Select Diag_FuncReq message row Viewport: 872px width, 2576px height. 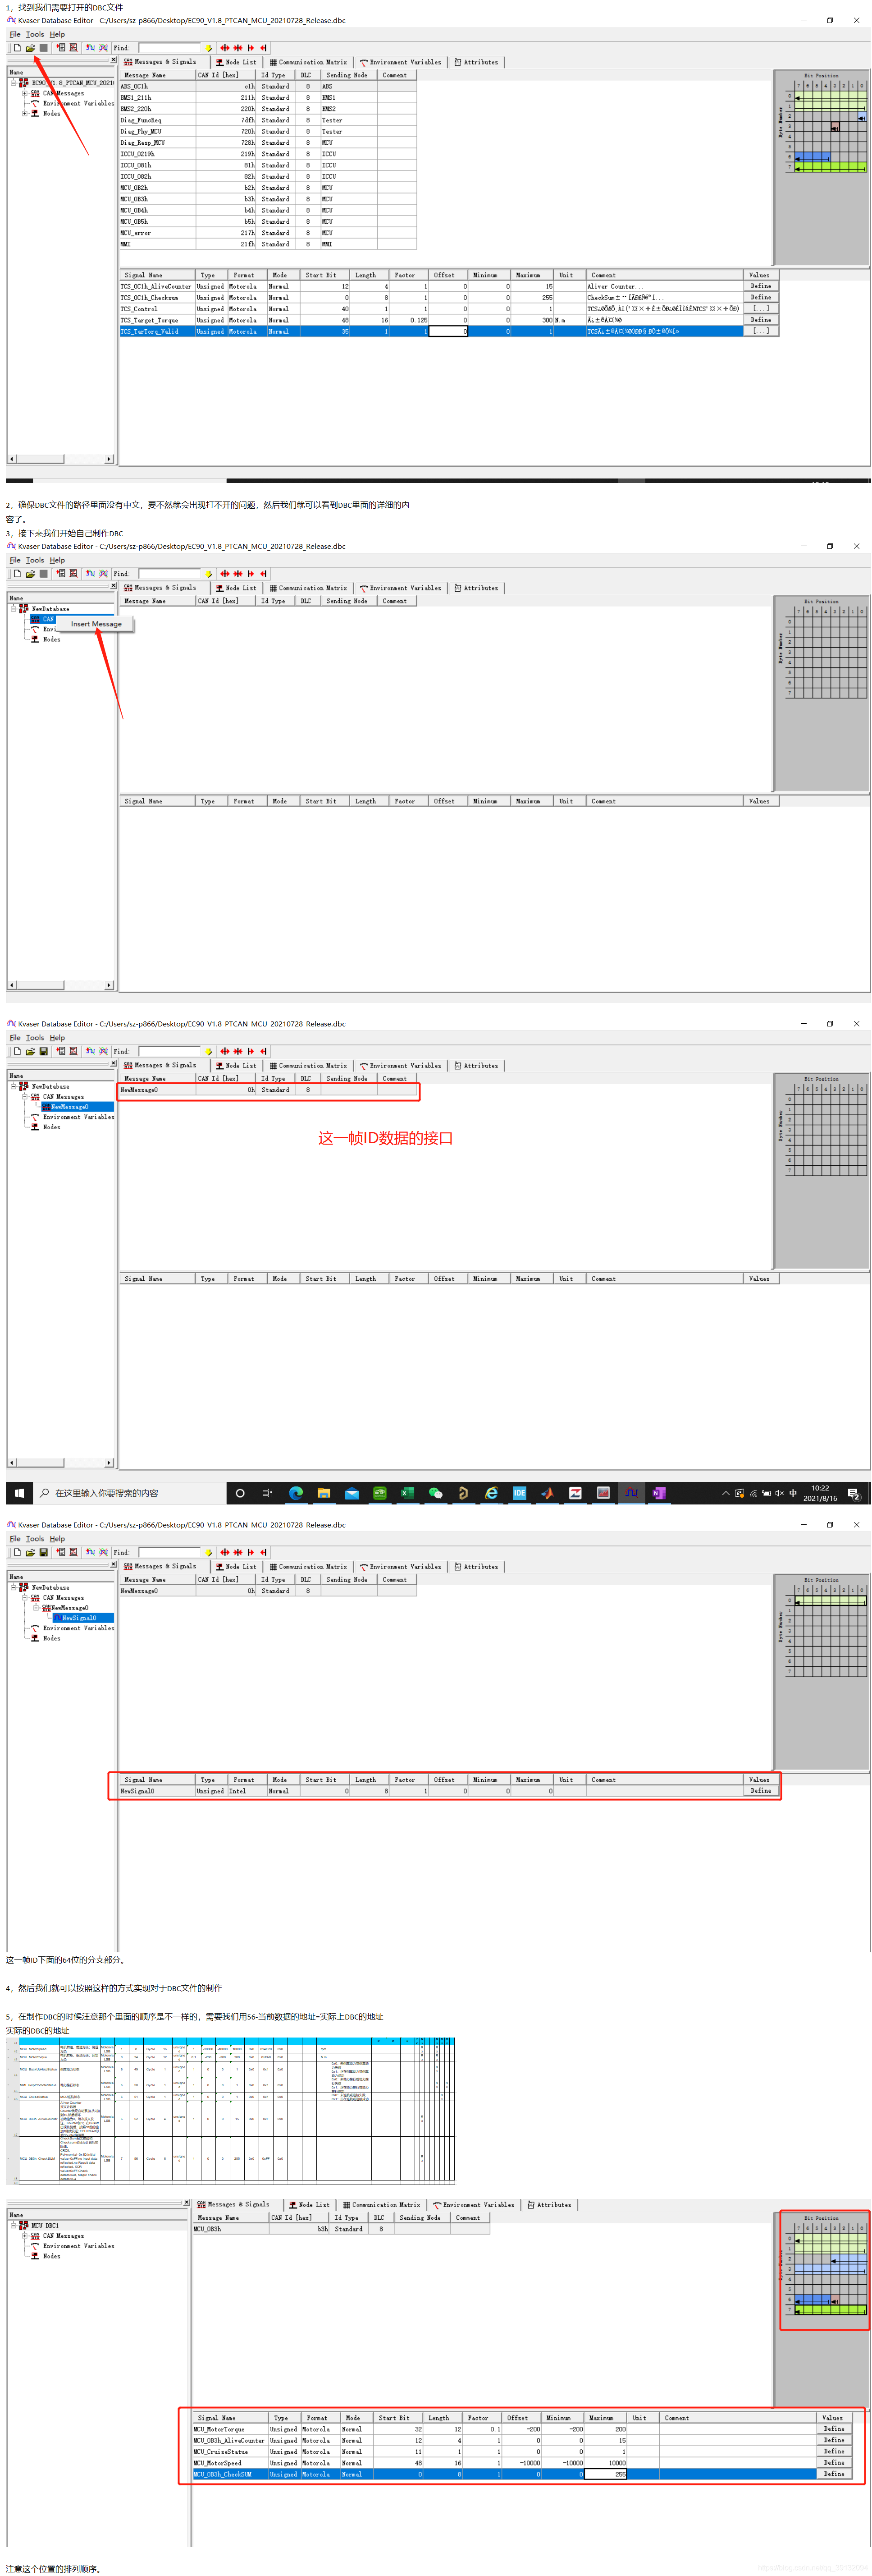(267, 120)
